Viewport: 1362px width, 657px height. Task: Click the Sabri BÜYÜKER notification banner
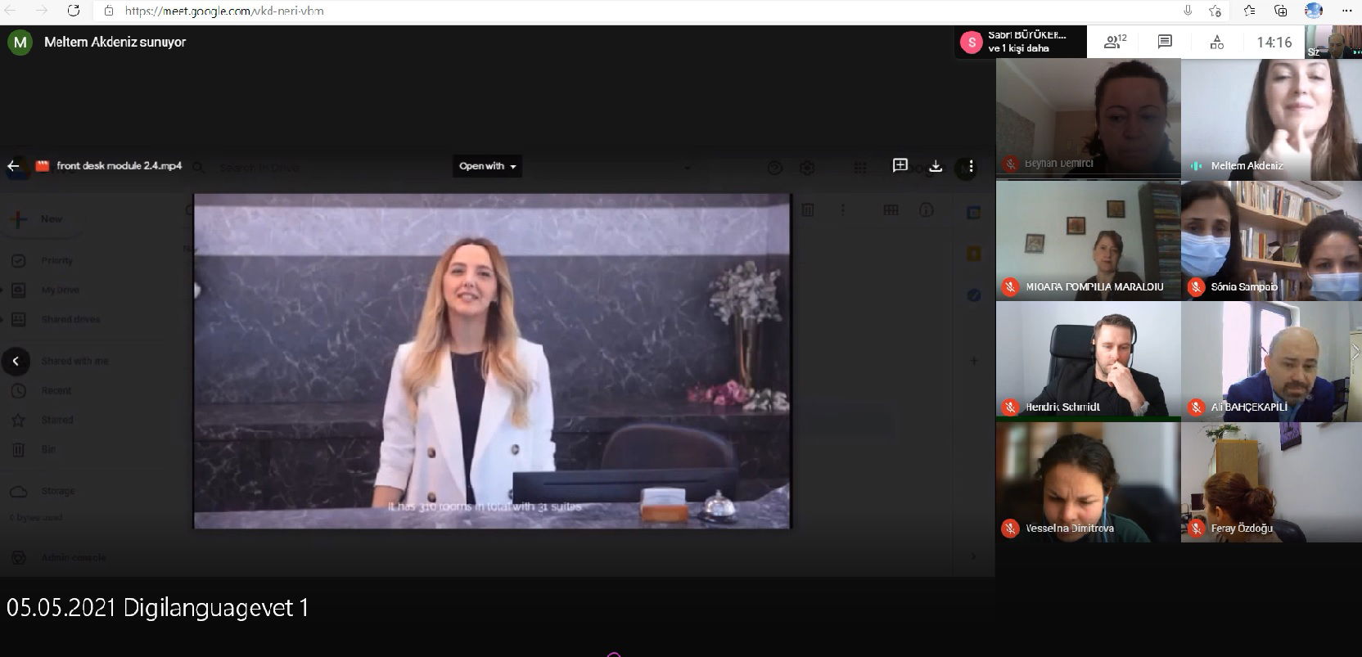click(1020, 42)
